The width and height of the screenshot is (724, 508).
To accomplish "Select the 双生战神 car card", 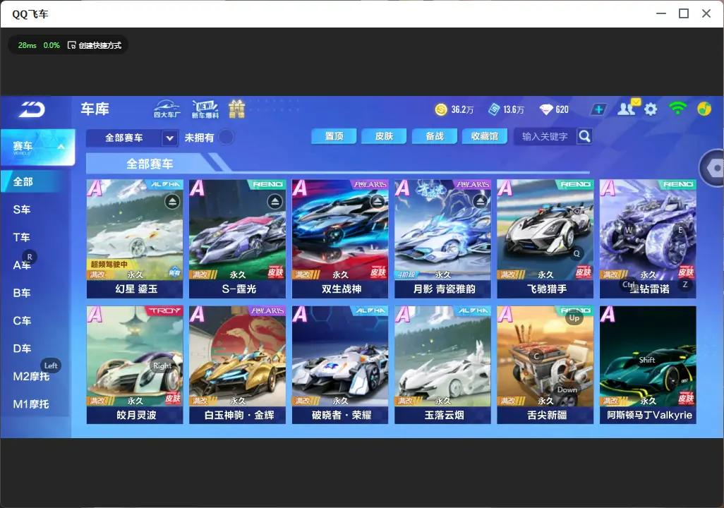I will click(340, 238).
